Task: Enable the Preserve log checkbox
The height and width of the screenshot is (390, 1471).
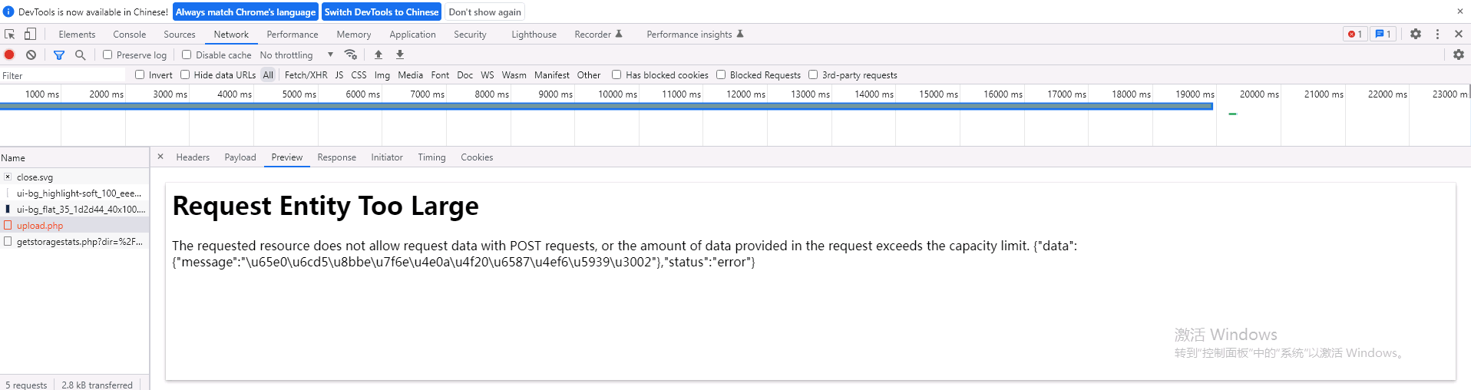Action: tap(108, 55)
